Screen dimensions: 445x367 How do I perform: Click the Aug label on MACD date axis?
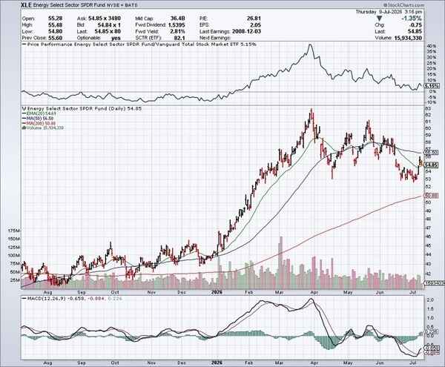click(x=48, y=363)
